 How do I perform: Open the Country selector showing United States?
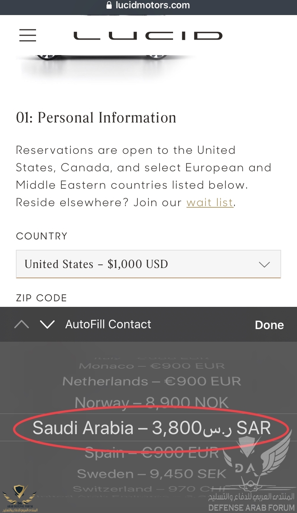pos(148,264)
